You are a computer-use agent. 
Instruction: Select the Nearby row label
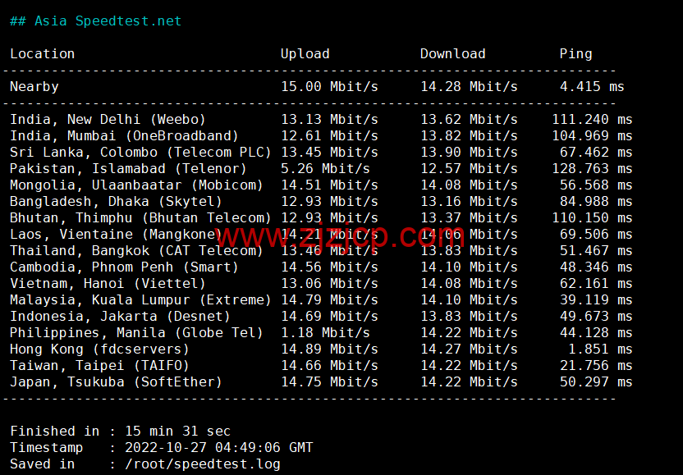[x=34, y=87]
